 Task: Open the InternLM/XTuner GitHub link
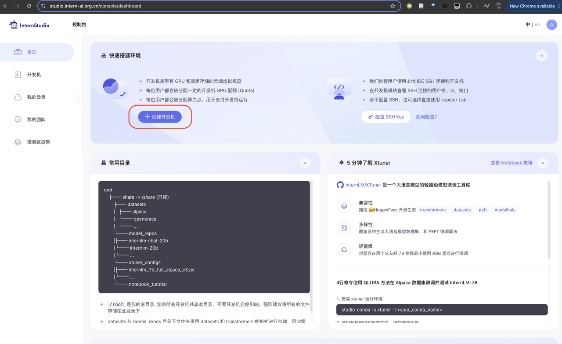pos(363,185)
